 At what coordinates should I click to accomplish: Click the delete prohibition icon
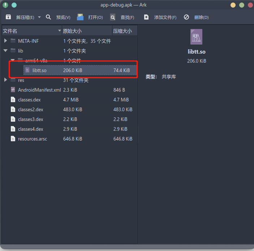(186, 17)
